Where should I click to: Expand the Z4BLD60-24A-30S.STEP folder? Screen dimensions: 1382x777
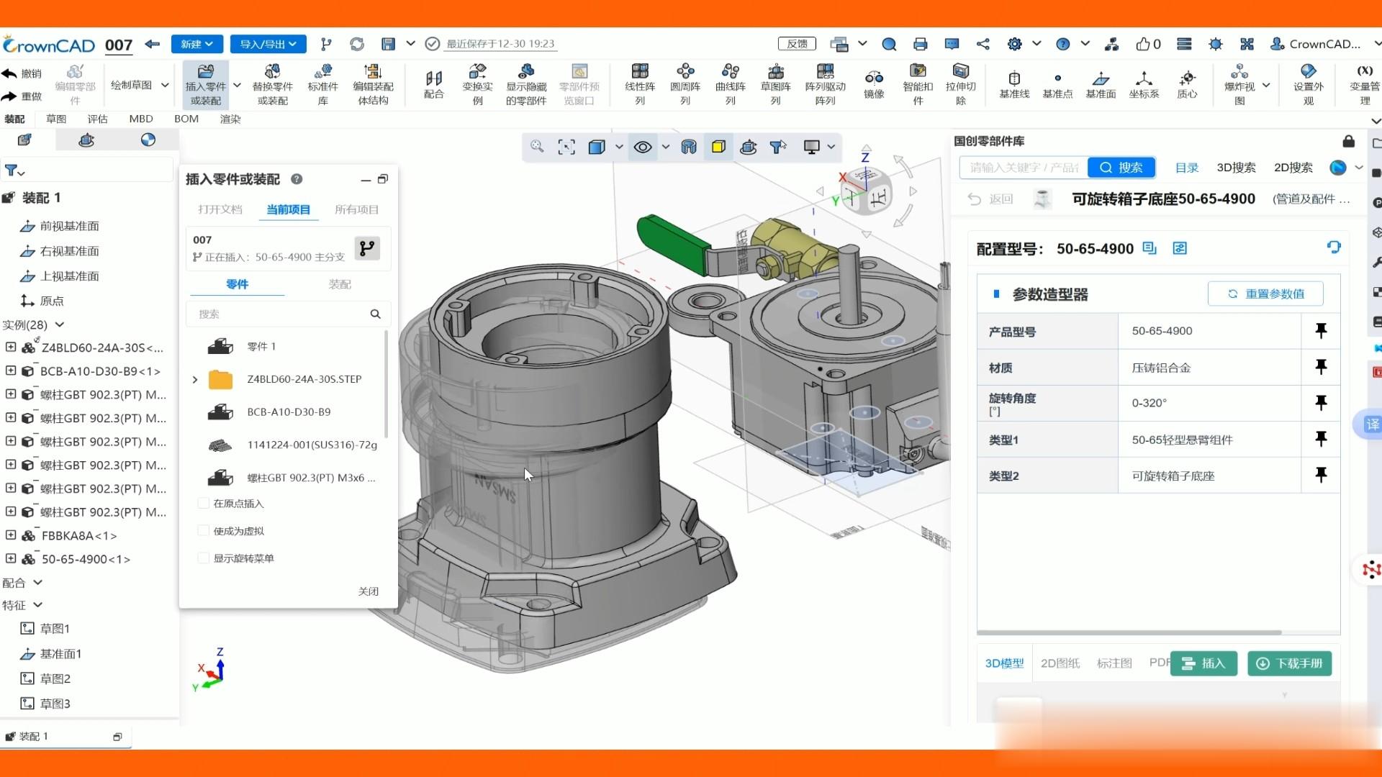pyautogui.click(x=194, y=379)
